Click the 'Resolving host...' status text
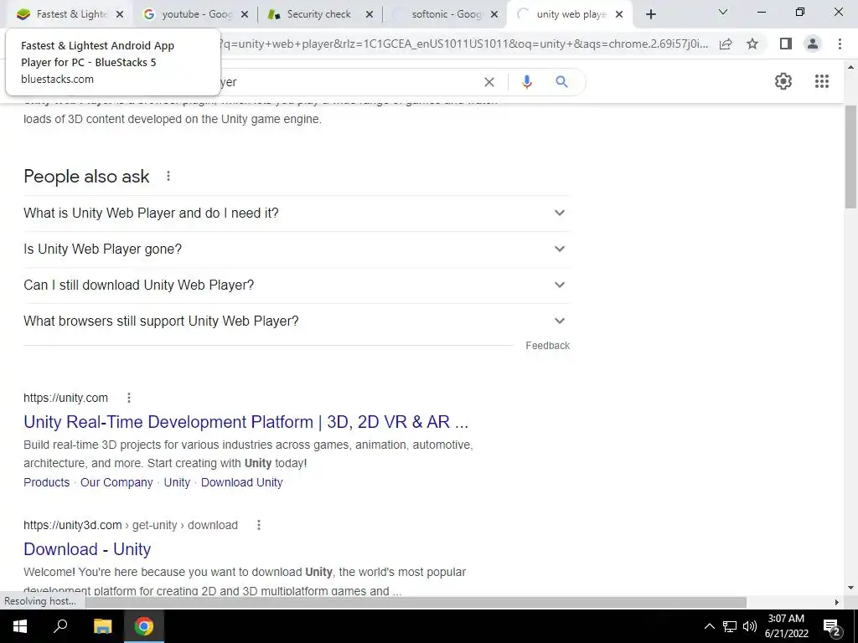 [x=40, y=601]
